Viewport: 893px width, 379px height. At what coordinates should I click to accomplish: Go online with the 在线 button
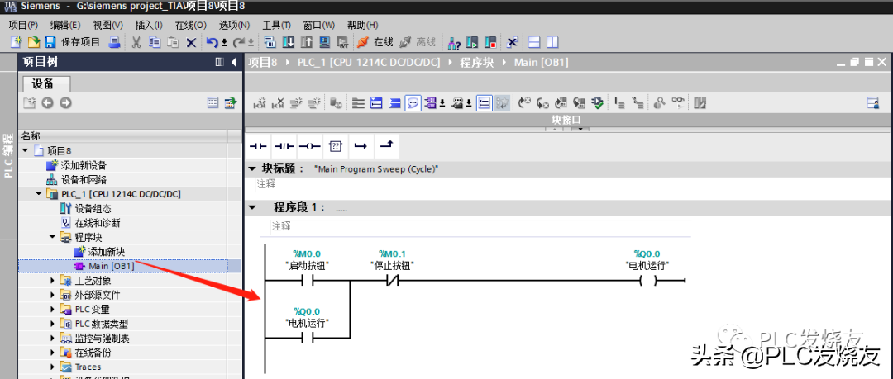(375, 42)
